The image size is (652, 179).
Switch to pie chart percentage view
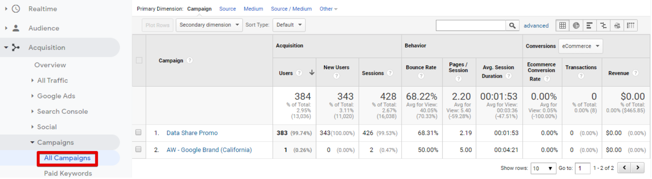[576, 25]
